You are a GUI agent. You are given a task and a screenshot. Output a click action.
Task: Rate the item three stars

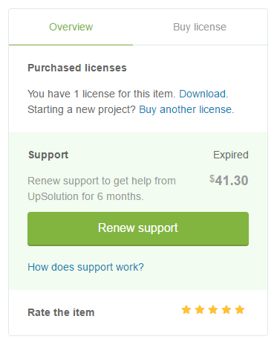(213, 310)
